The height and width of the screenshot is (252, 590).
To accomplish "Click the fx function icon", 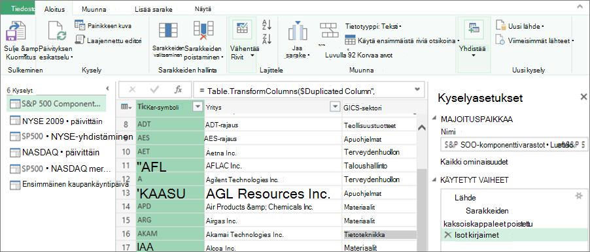I will click(178, 89).
